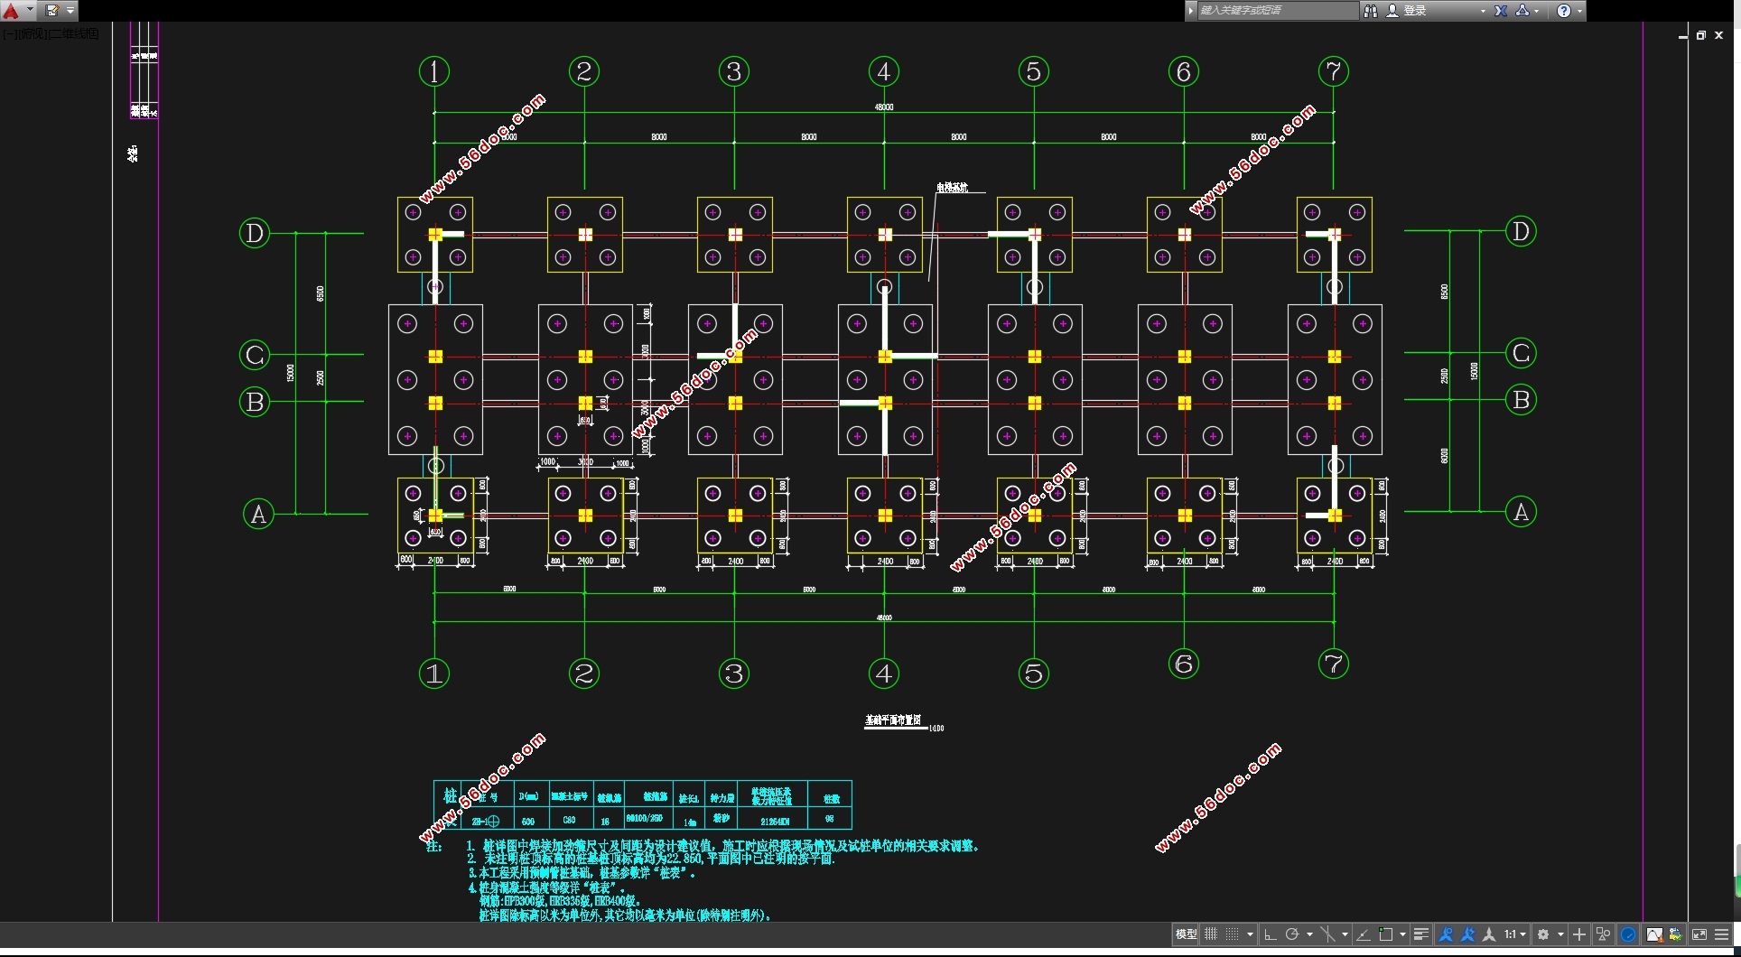The height and width of the screenshot is (957, 1741).
Task: Click the hardware acceleration blue circle icon
Action: [x=1628, y=934]
